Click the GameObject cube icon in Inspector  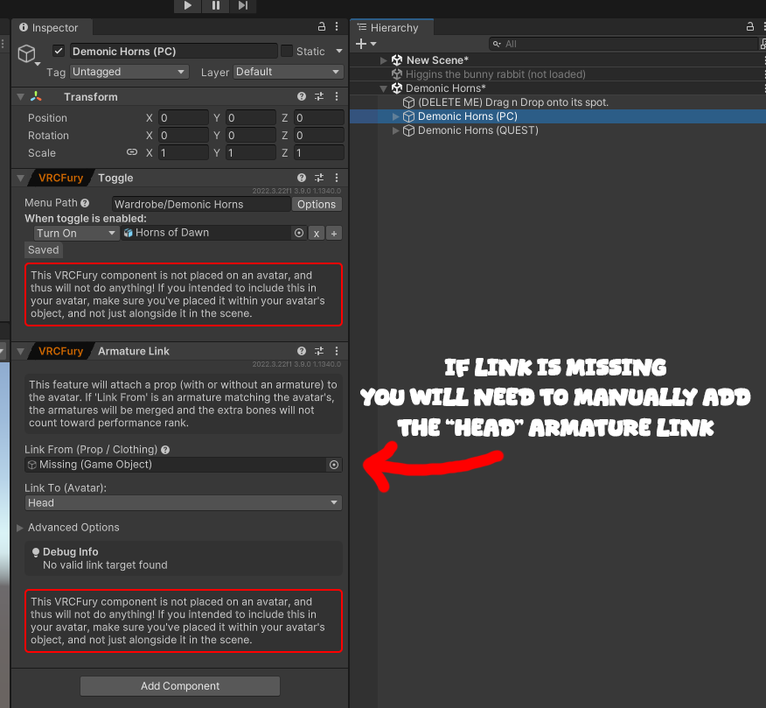pyautogui.click(x=27, y=53)
